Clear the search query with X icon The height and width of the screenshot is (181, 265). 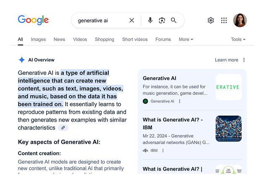tap(131, 20)
